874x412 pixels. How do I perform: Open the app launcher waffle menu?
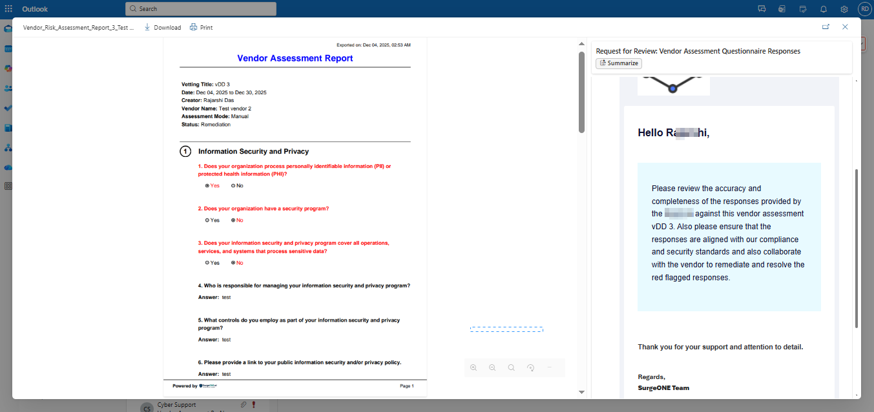tap(8, 8)
